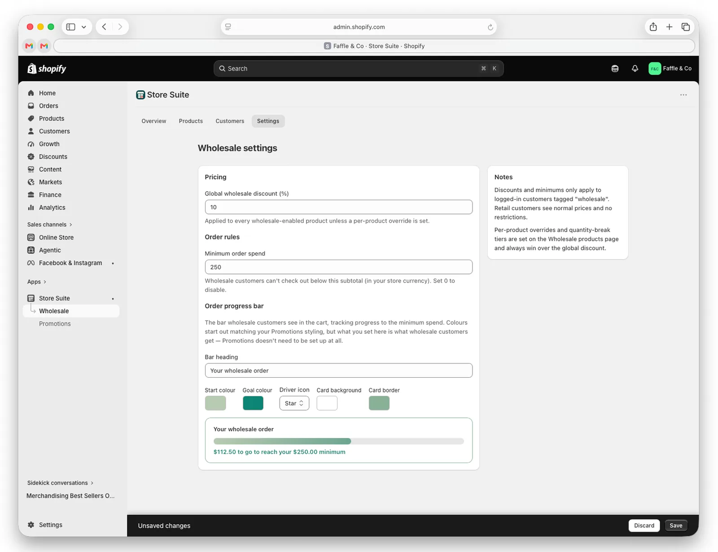Expand the Apps section
The width and height of the screenshot is (718, 552).
coord(37,282)
